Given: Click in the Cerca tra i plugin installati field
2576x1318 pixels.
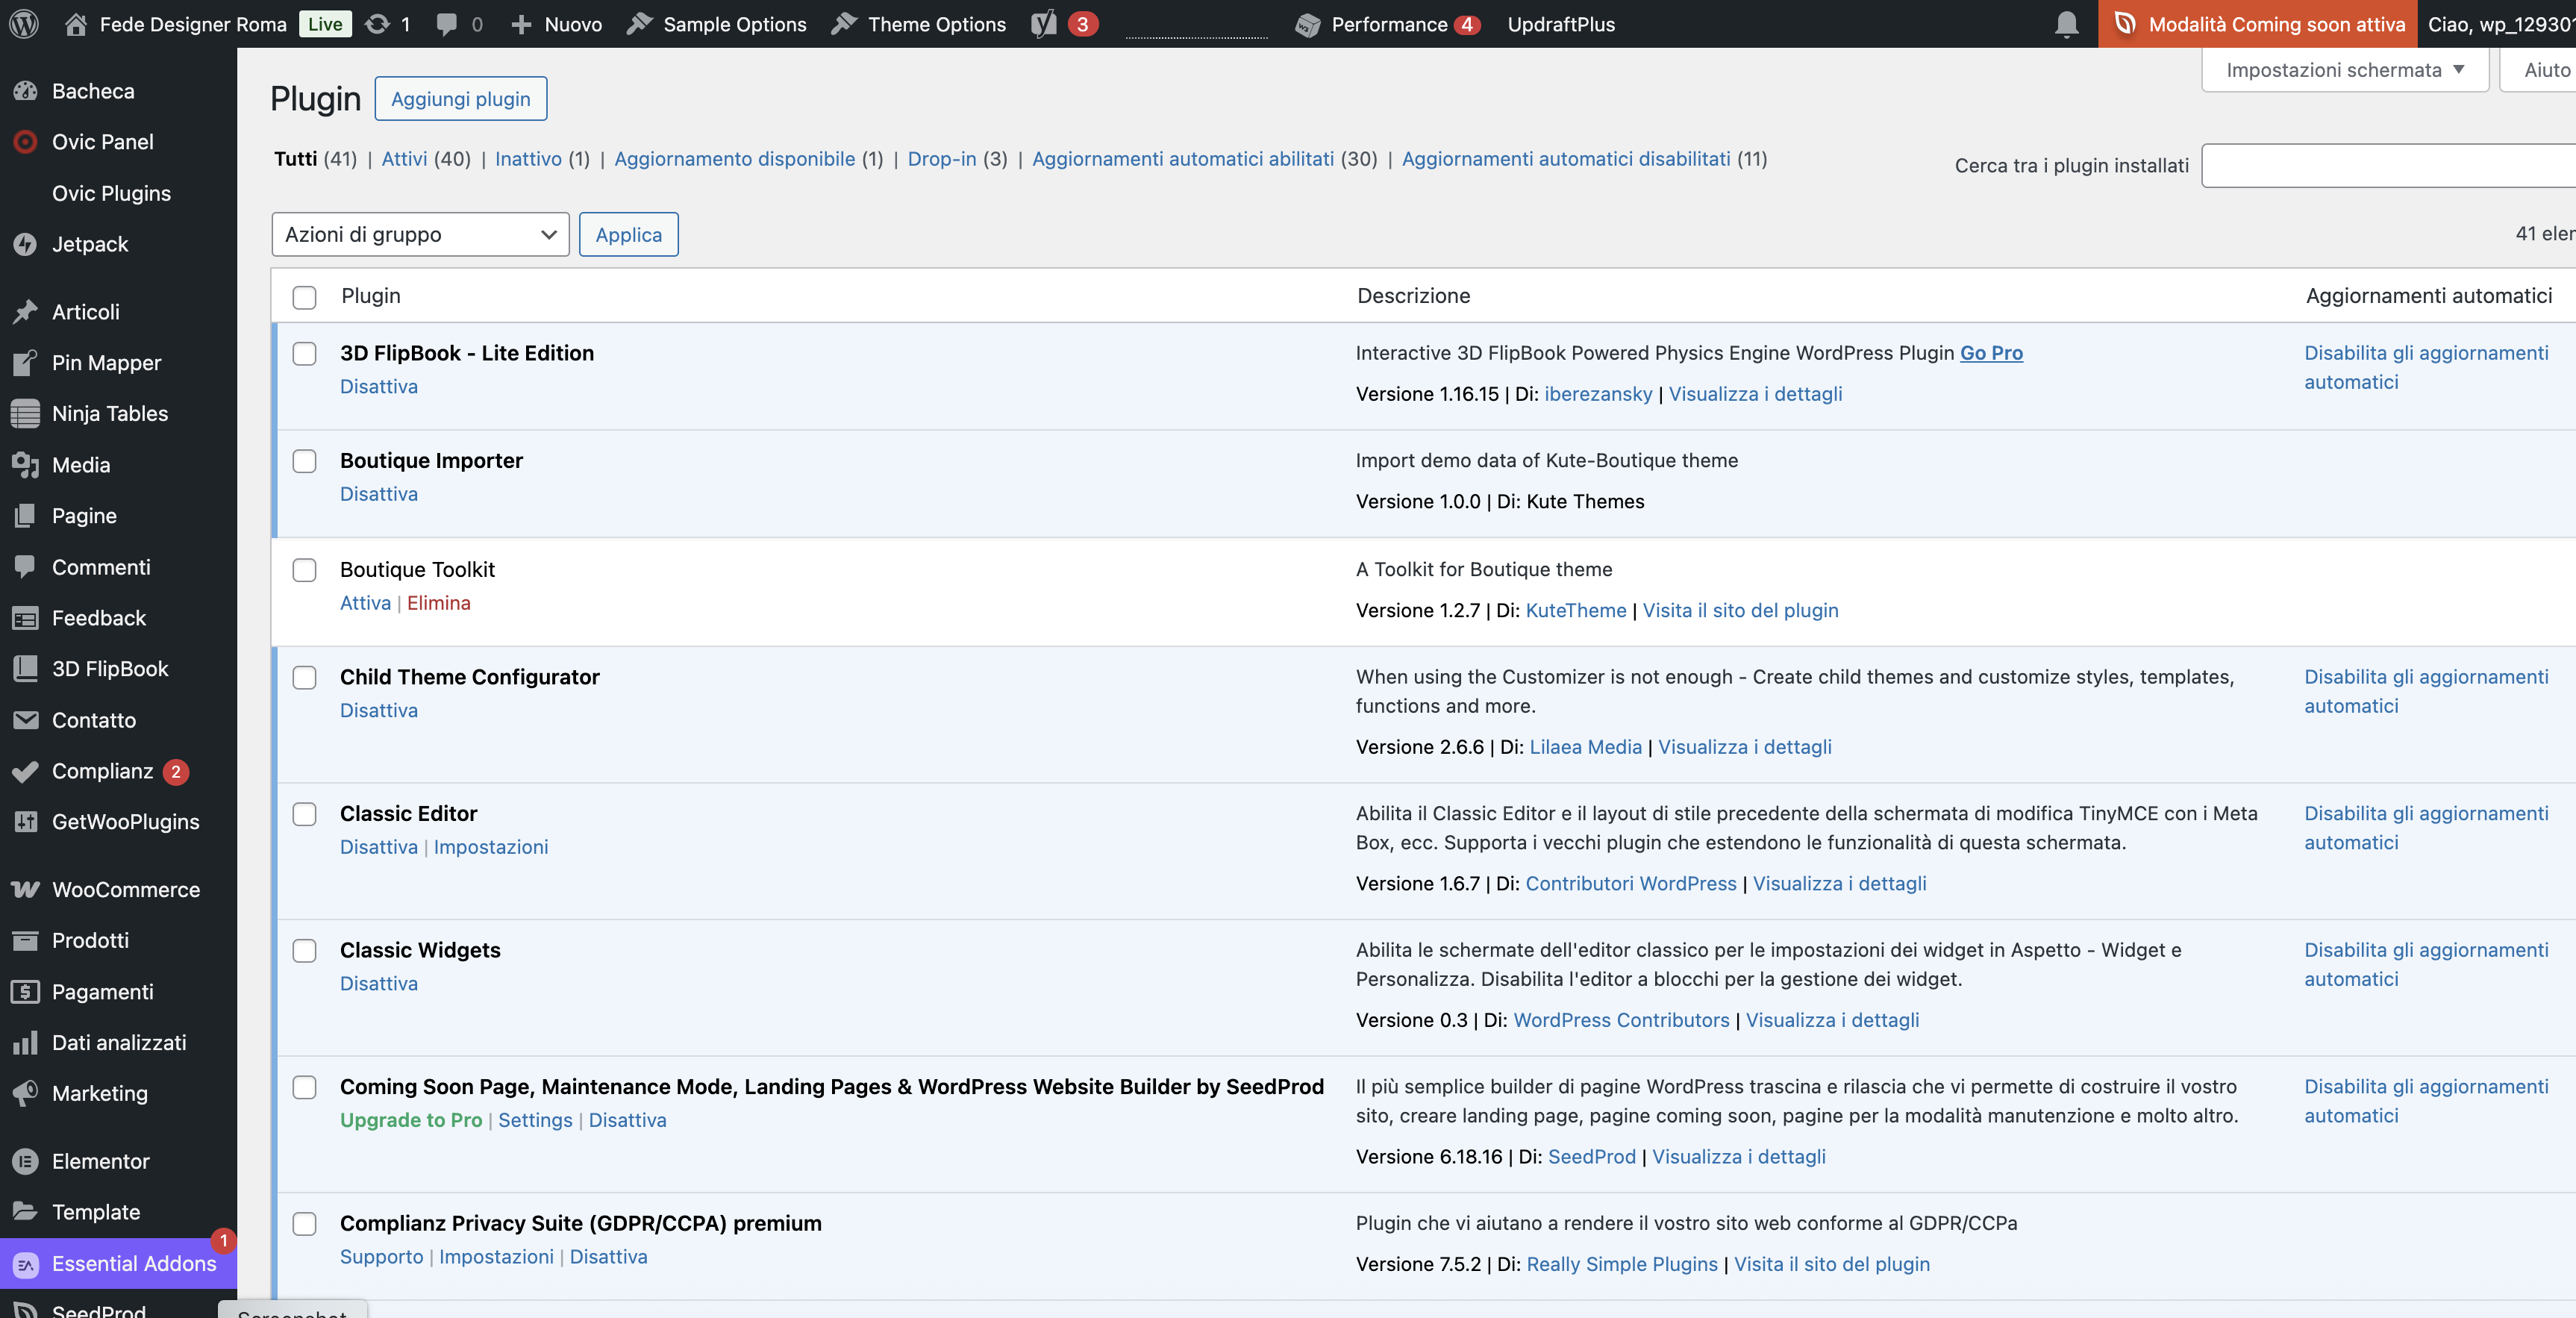Looking at the screenshot, I should coord(2388,165).
